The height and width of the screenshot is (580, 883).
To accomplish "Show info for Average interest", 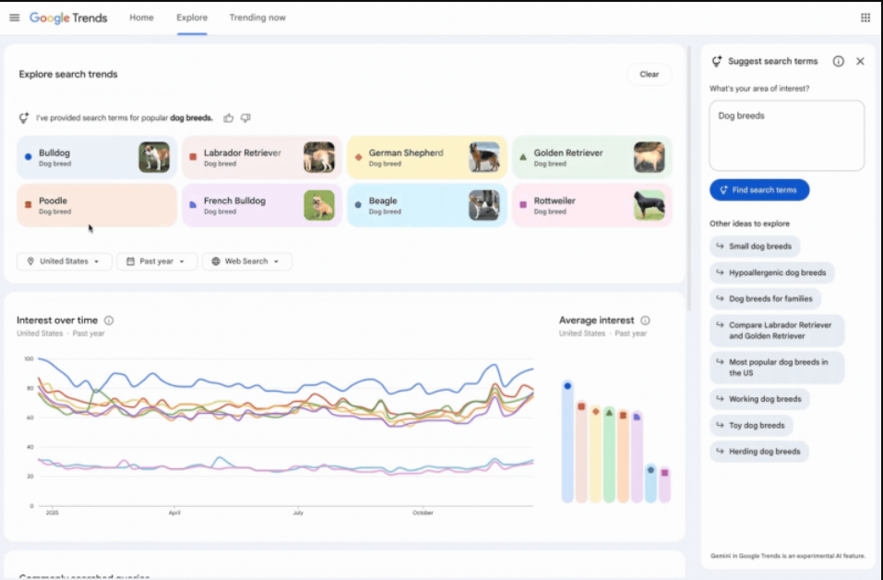I will (x=645, y=320).
